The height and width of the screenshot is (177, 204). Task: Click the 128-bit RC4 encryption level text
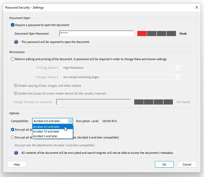(109, 121)
